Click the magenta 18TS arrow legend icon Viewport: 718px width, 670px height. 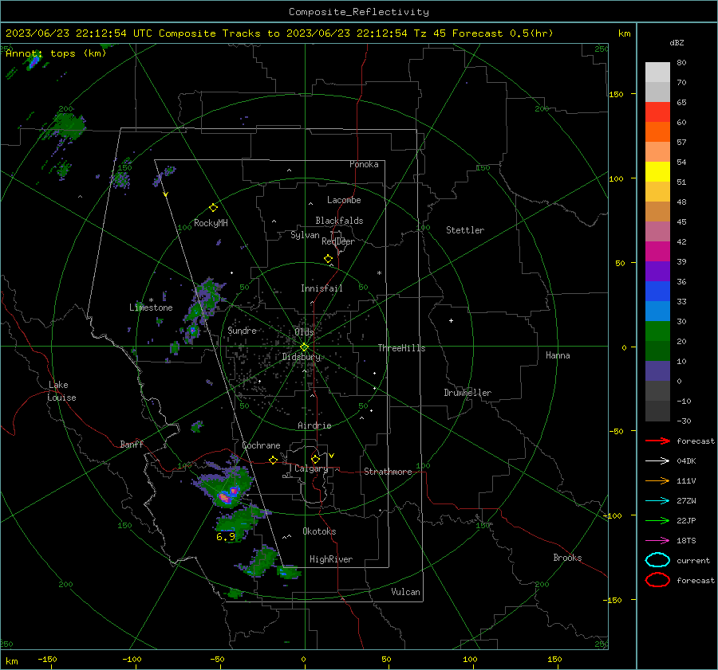pyautogui.click(x=657, y=541)
